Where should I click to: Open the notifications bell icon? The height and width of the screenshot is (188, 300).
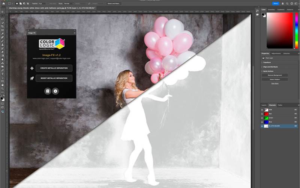pos(283,3)
